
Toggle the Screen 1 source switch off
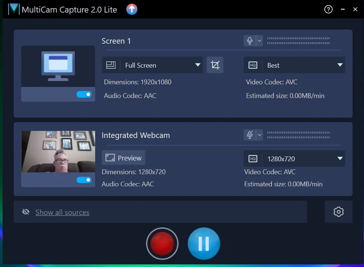84,94
